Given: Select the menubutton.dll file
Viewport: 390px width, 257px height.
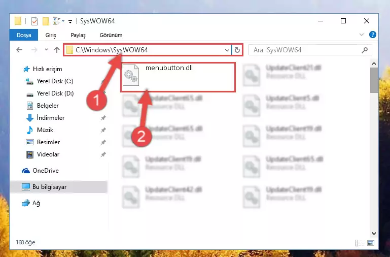Looking at the screenshot, I should [178, 77].
